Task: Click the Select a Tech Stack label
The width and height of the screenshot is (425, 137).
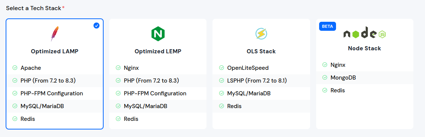Action: click(x=34, y=8)
